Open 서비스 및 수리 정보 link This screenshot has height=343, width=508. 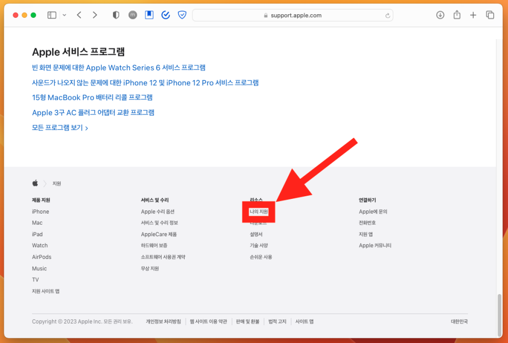click(159, 223)
